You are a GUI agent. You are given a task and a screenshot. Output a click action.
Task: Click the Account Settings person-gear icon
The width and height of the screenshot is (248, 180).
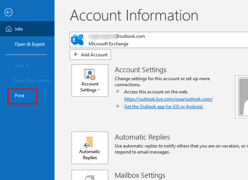(x=90, y=74)
